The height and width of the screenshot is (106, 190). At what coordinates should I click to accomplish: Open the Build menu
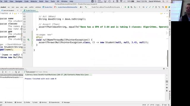coord(41,1)
